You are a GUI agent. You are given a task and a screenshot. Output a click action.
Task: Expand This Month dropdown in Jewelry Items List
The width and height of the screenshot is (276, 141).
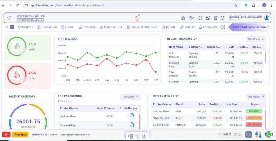pyautogui.click(x=256, y=97)
